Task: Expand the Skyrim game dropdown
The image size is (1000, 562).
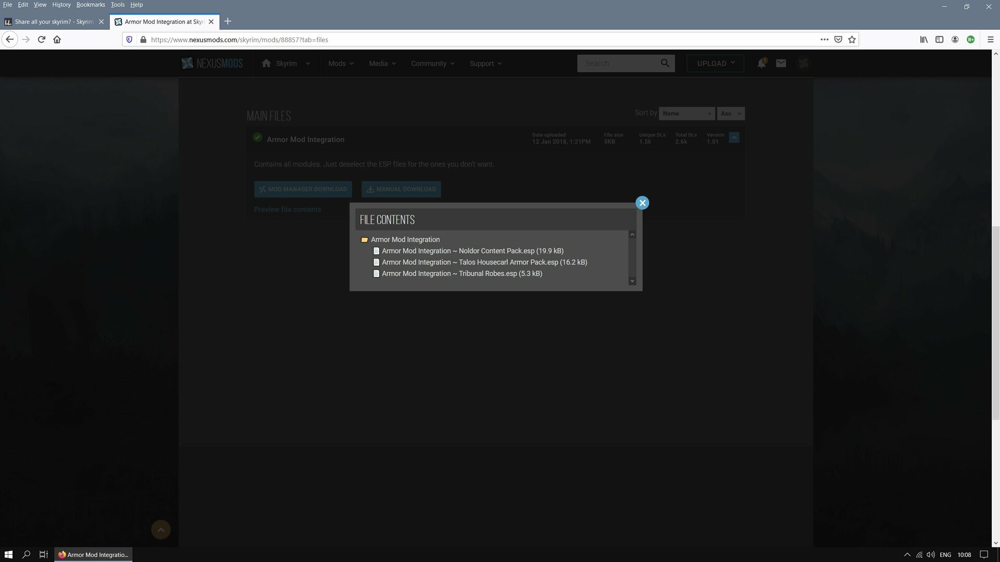Action: point(308,63)
